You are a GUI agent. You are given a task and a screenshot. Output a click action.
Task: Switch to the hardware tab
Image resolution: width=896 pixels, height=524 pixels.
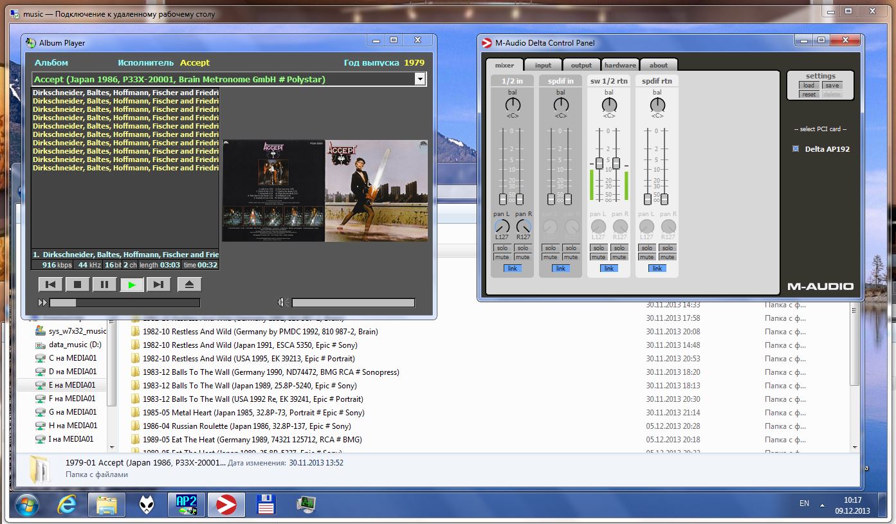(x=620, y=65)
